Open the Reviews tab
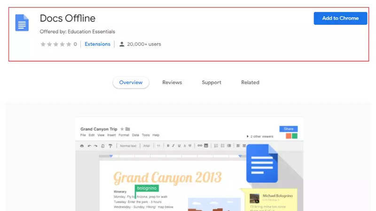Image resolution: width=376 pixels, height=211 pixels. tap(172, 83)
